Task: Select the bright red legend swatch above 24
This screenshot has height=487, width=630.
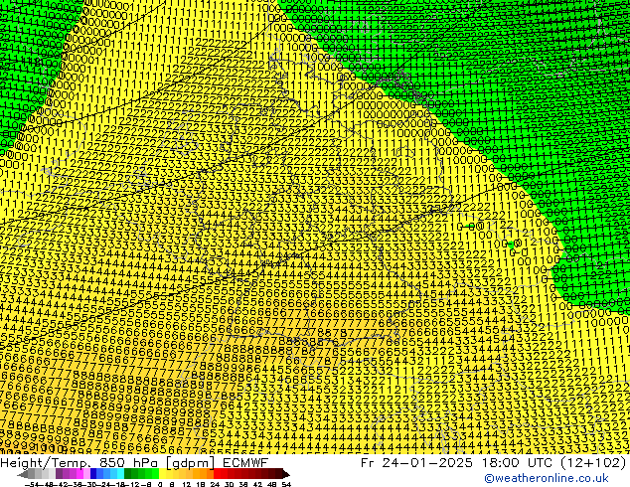Action: (x=217, y=474)
